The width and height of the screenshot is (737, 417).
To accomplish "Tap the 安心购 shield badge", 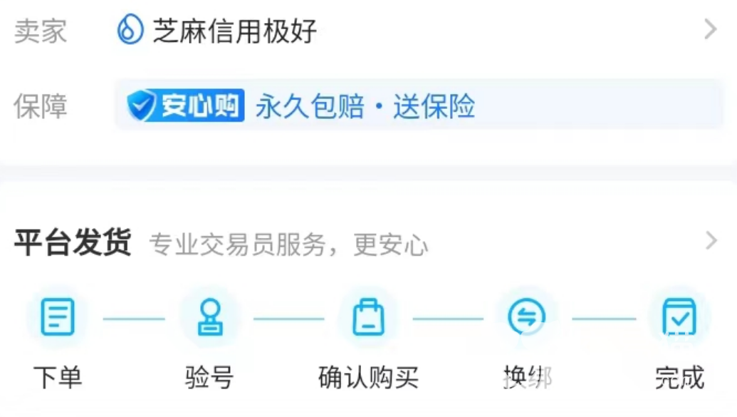I will (185, 105).
